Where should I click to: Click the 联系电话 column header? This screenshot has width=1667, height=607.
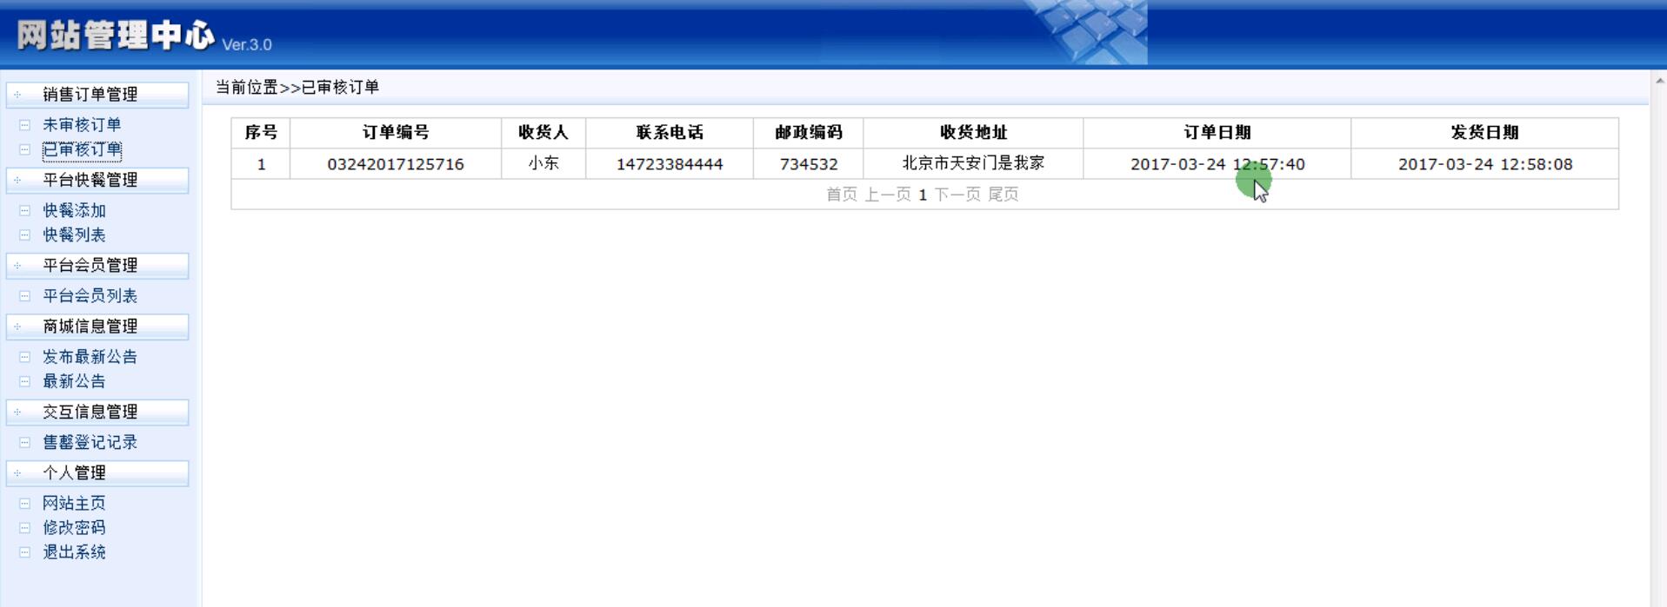(670, 133)
